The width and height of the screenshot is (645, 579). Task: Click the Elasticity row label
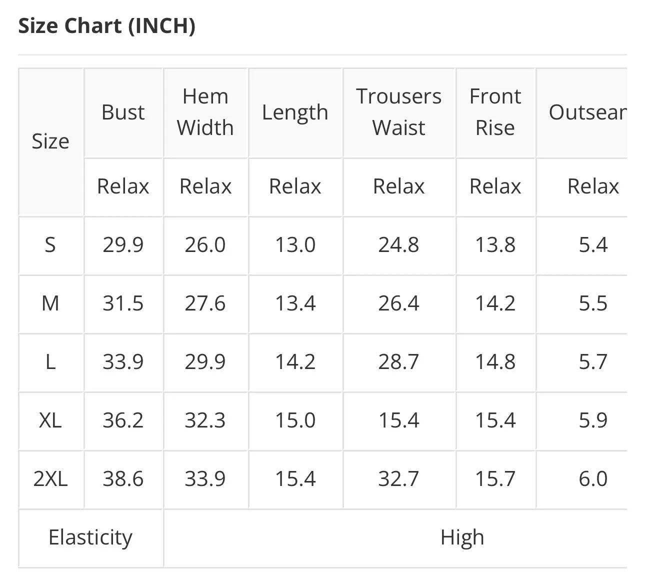point(90,538)
